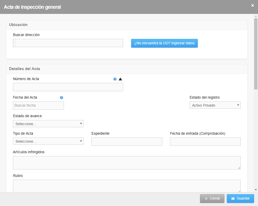Screen dimensions: 258x206
Task: Click the Artículos infringidos text area
Action: (x=127, y=163)
